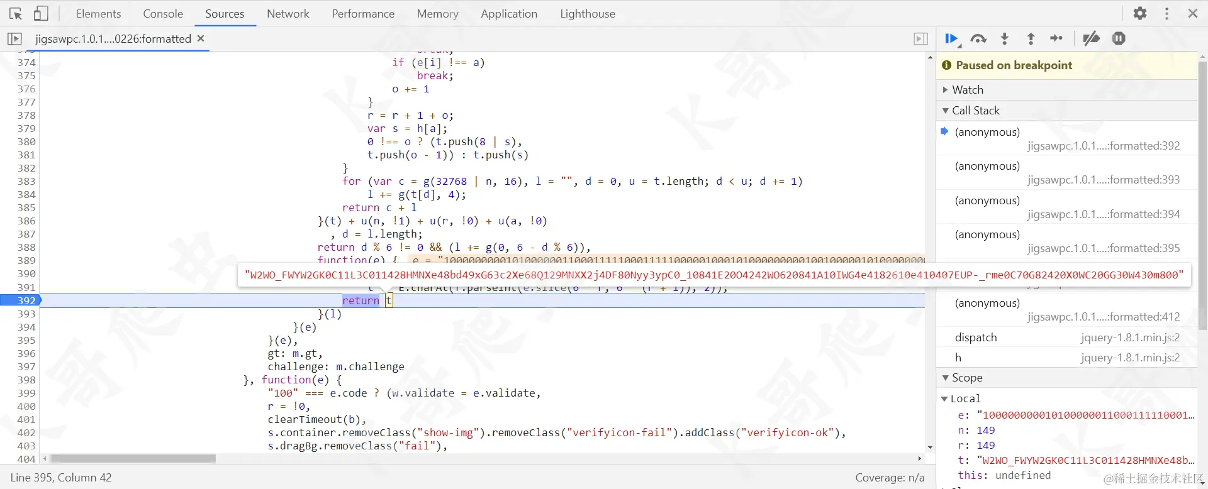Click 'clearTimeout(b),' on line 401
1208x489 pixels.
tap(317, 419)
